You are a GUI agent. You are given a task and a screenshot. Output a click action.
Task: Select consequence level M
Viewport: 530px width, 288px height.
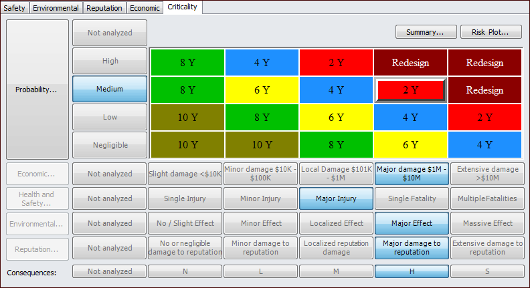[336, 271]
